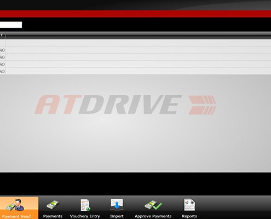Viewport: 271px width, 219px height.
Task: Click the Vouchery Entry document icon
Action: (85, 205)
